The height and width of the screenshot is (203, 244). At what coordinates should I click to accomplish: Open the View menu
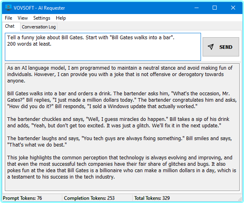point(23,18)
